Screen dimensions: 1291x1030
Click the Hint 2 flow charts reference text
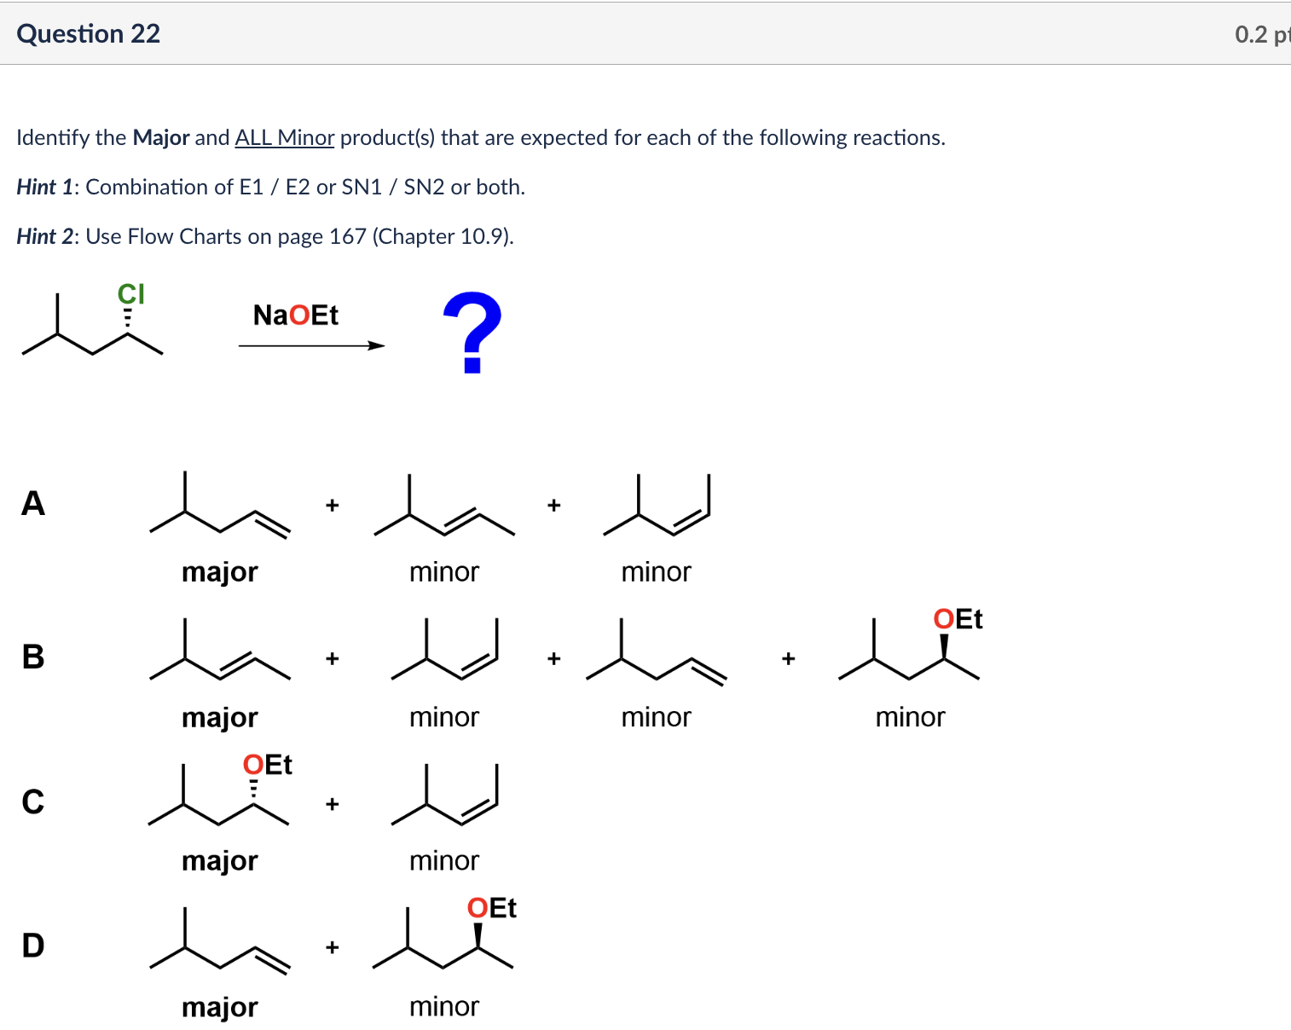(x=264, y=236)
